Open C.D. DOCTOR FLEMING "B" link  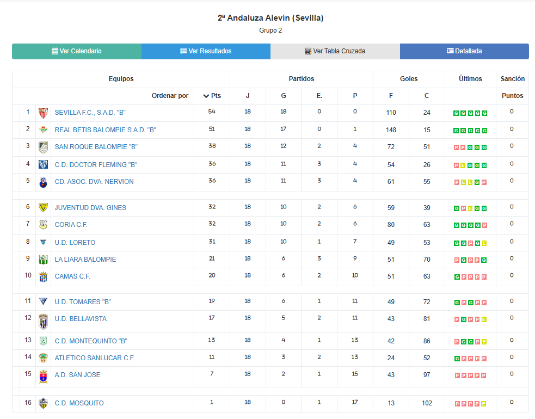coord(96,165)
